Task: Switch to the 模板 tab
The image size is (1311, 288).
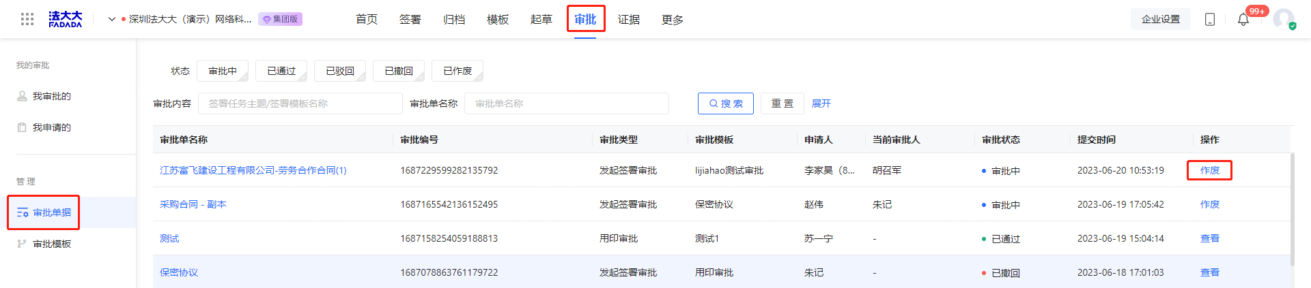Action: (498, 19)
